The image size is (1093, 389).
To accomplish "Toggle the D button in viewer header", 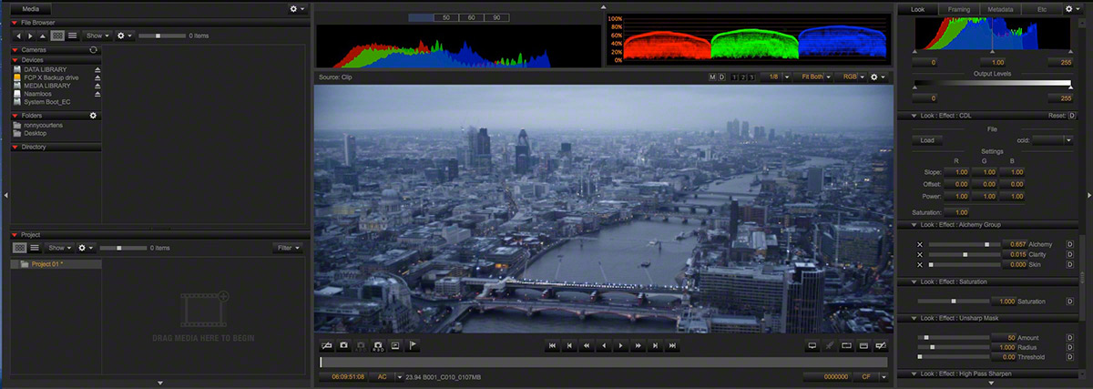I will (x=721, y=77).
